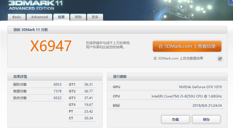This screenshot has height=132, width=233.
Task: Click the GT1 result 36.31
Action: 88,85
